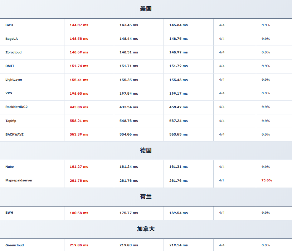Viewport: 292px width, 251px height.
Task: Click the BACKWAVE provider name
Action: (x=14, y=134)
